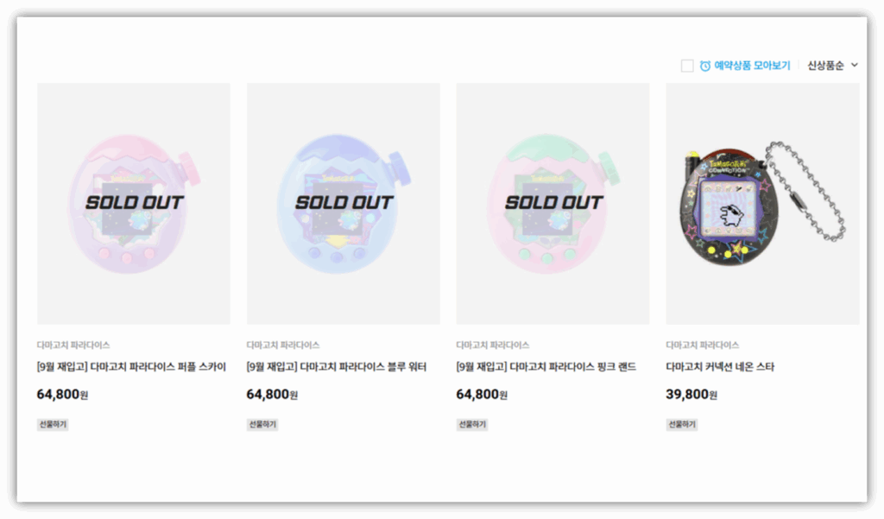
Task: Open the 신상품순 sort dropdown
Action: 826,66
